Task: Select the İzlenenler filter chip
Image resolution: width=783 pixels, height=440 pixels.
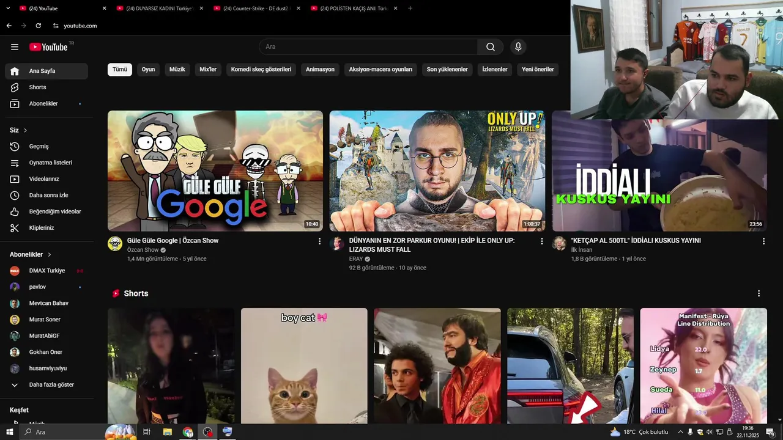Action: (495, 70)
